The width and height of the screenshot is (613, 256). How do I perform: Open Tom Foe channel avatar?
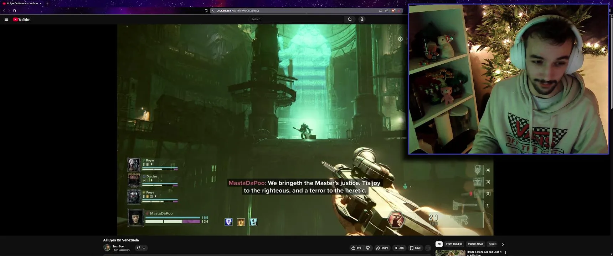[x=107, y=248]
